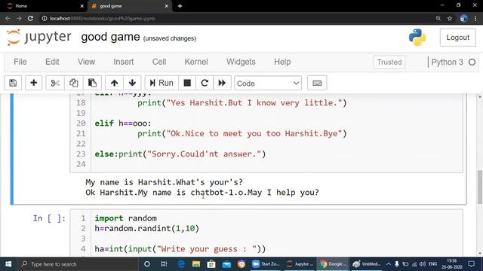
Task: Click the Jupyter logo
Action: [39, 37]
